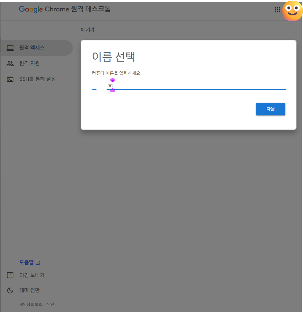Click the 원격 액세스 laptop icon

(x=10, y=48)
